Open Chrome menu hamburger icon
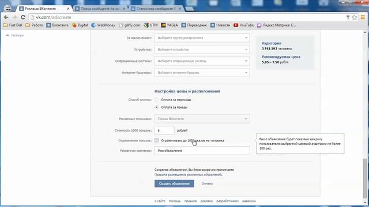Viewport: 369px width, 207px height. click(363, 17)
